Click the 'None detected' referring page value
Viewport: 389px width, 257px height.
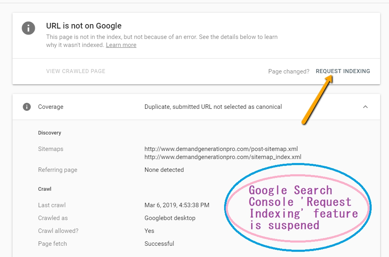point(164,170)
